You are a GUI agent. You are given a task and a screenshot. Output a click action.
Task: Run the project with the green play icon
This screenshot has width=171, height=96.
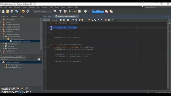(70, 11)
